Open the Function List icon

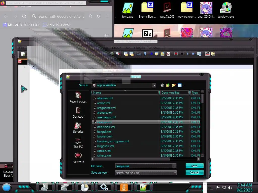coord(168,54)
